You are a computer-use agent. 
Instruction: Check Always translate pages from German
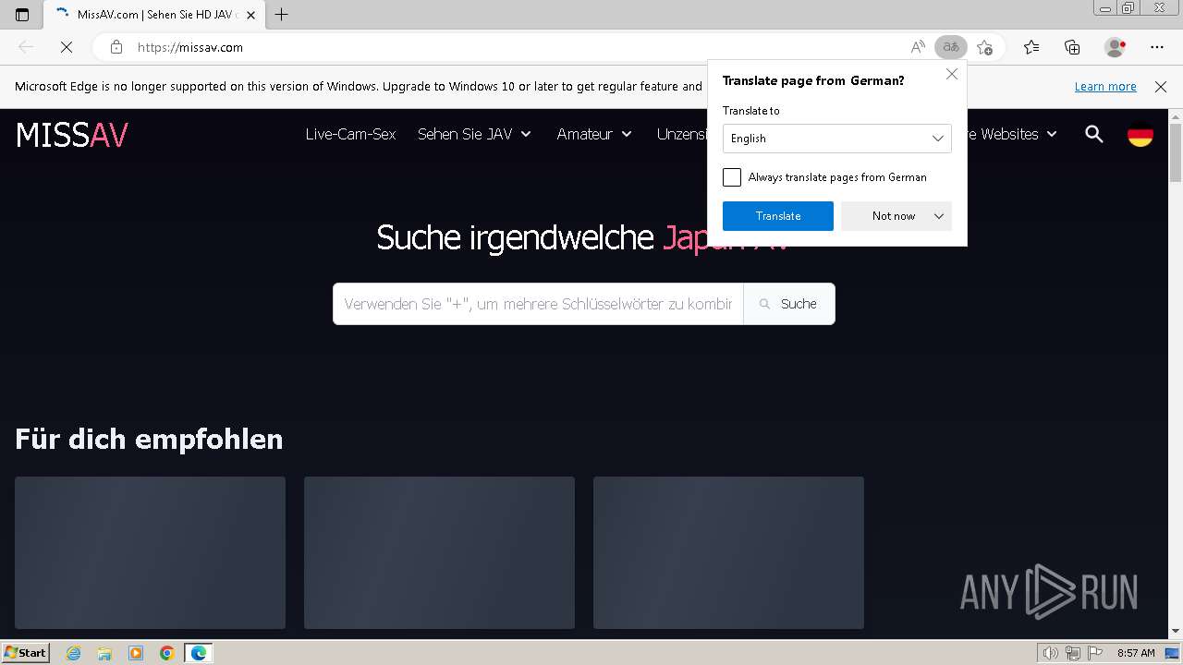click(x=732, y=177)
